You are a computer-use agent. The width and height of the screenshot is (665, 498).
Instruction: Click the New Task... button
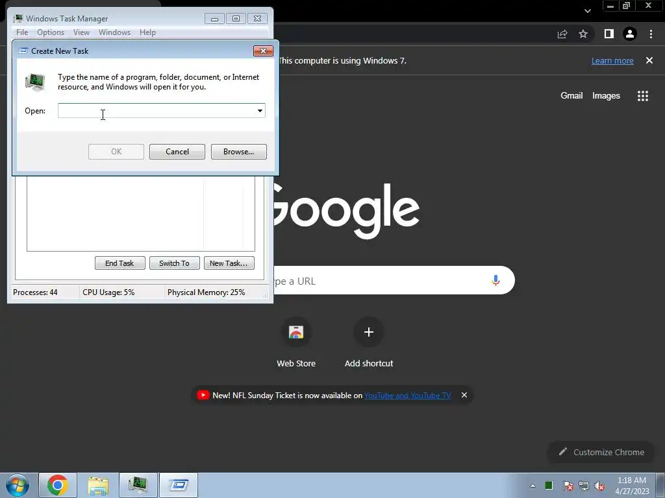tap(229, 263)
